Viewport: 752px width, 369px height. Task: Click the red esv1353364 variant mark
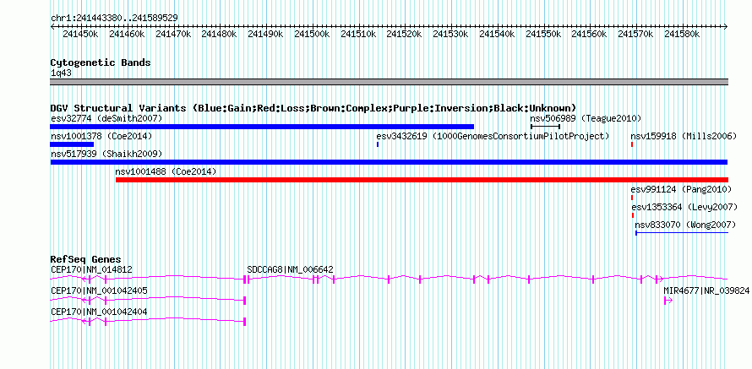[633, 215]
